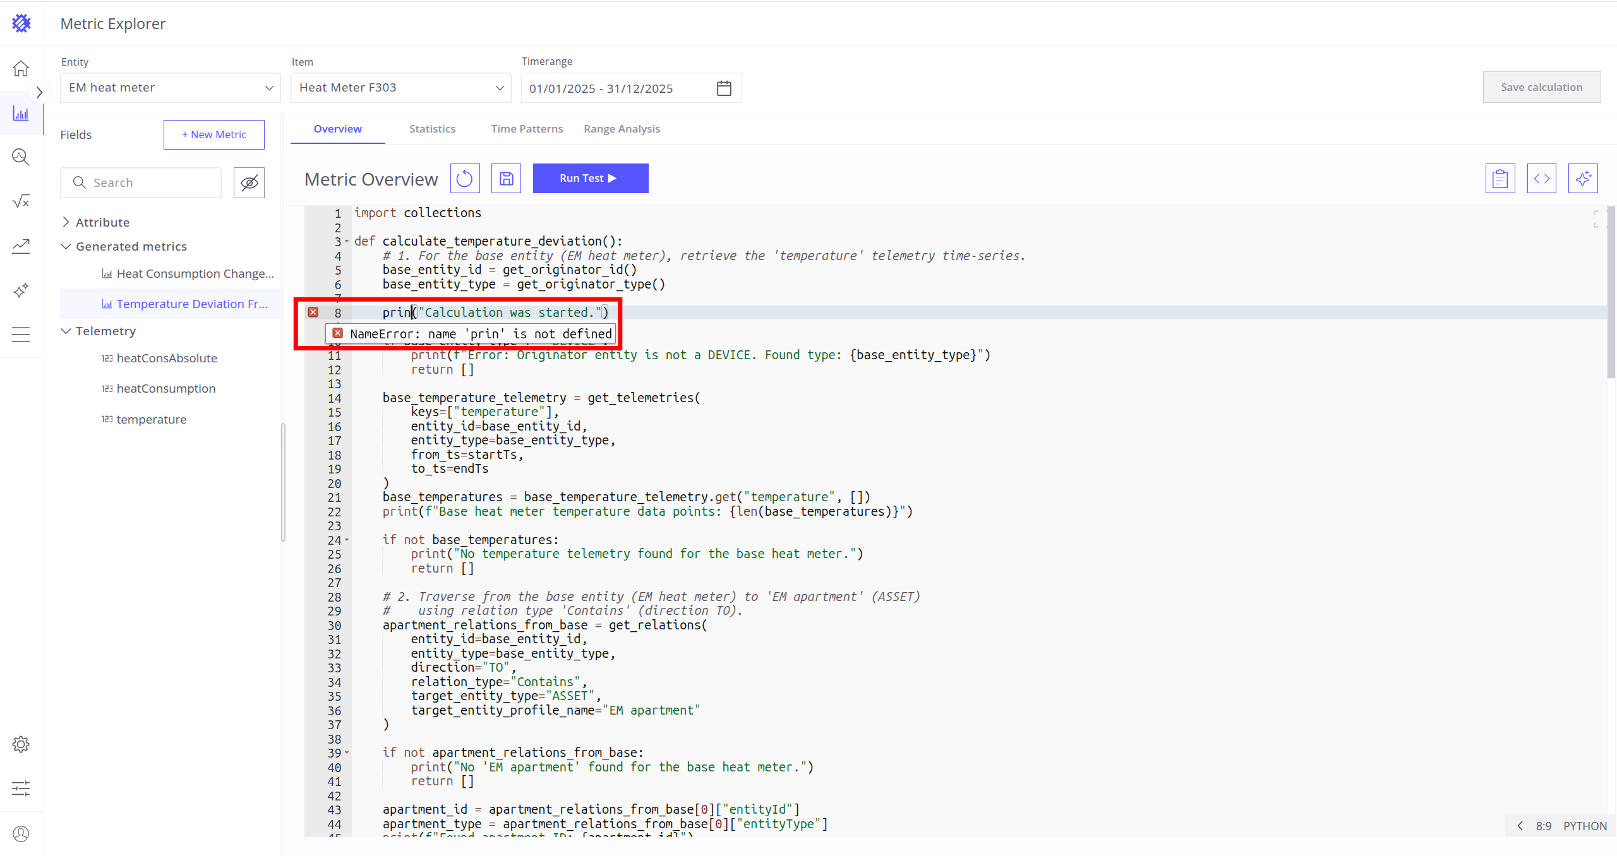Expand the Attribute tree section
Screen dimensions: 1617x856
66,222
